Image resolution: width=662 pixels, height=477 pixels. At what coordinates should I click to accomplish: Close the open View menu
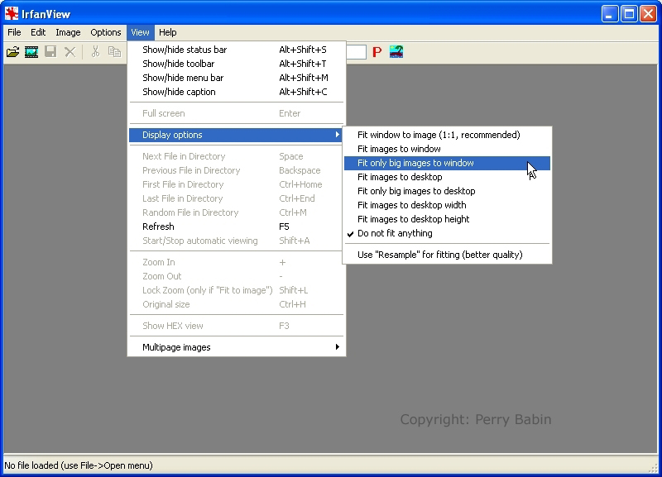point(140,32)
